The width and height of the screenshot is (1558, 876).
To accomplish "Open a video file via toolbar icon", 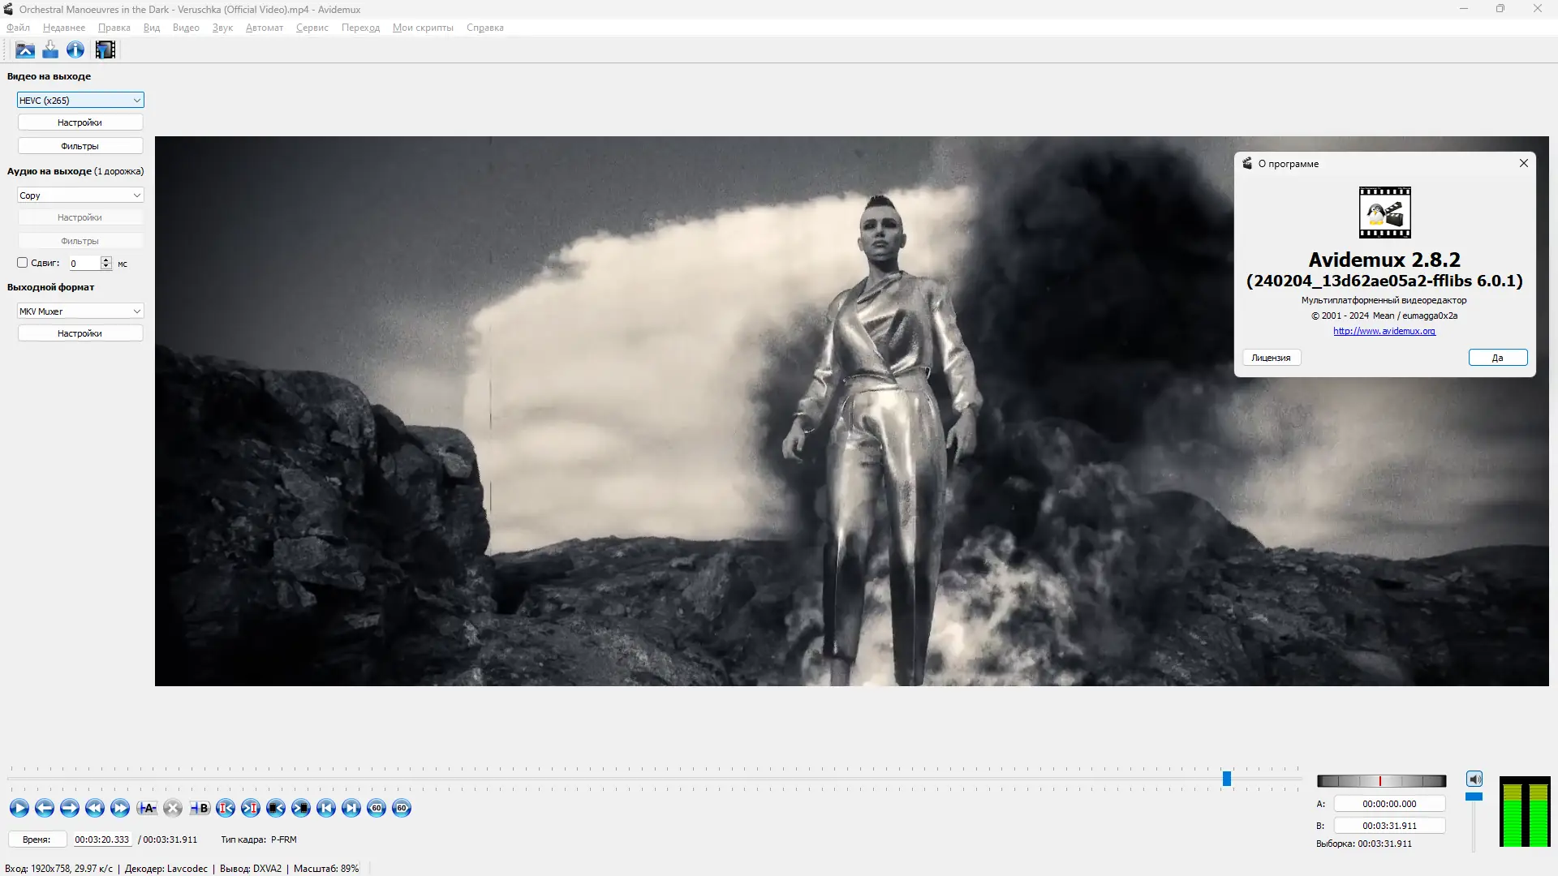I will [x=24, y=49].
